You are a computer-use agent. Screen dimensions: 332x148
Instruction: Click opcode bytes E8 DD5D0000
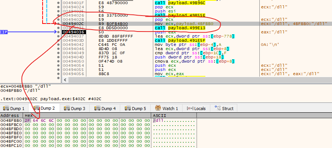tap(113, 28)
